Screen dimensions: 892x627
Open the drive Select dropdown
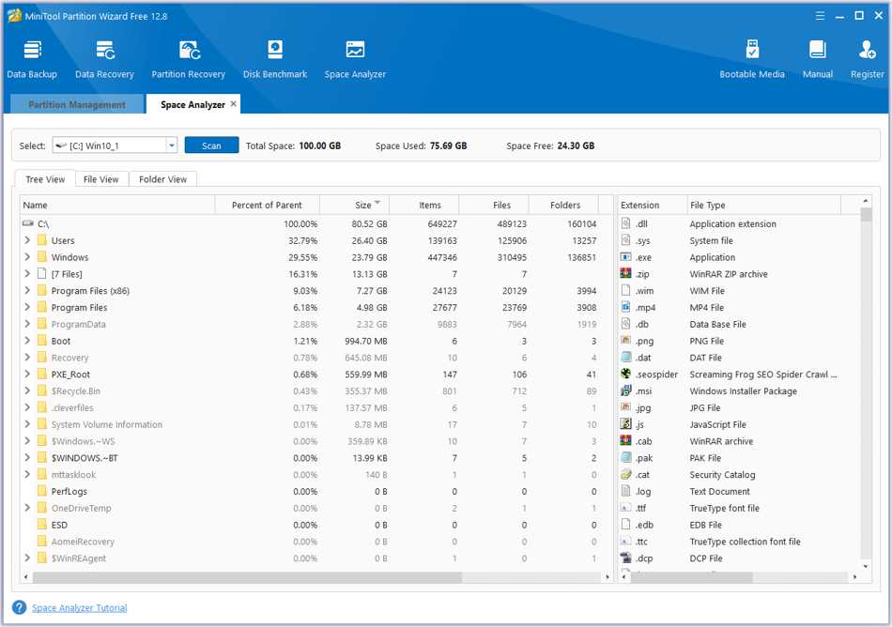pyautogui.click(x=171, y=145)
